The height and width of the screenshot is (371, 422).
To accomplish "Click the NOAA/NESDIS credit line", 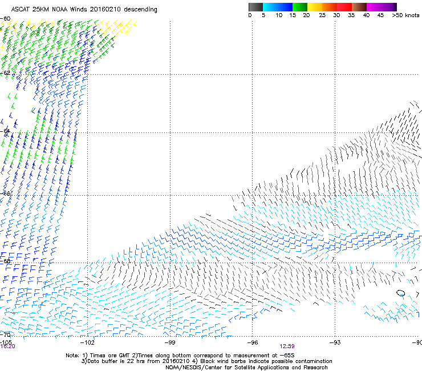I will click(246, 368).
